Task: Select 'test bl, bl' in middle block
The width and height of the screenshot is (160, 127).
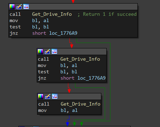Action: [x=58, y=72]
